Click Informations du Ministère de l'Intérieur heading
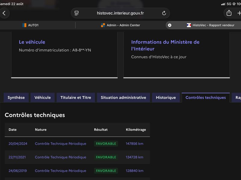The height and width of the screenshot is (180, 241). pos(165,46)
